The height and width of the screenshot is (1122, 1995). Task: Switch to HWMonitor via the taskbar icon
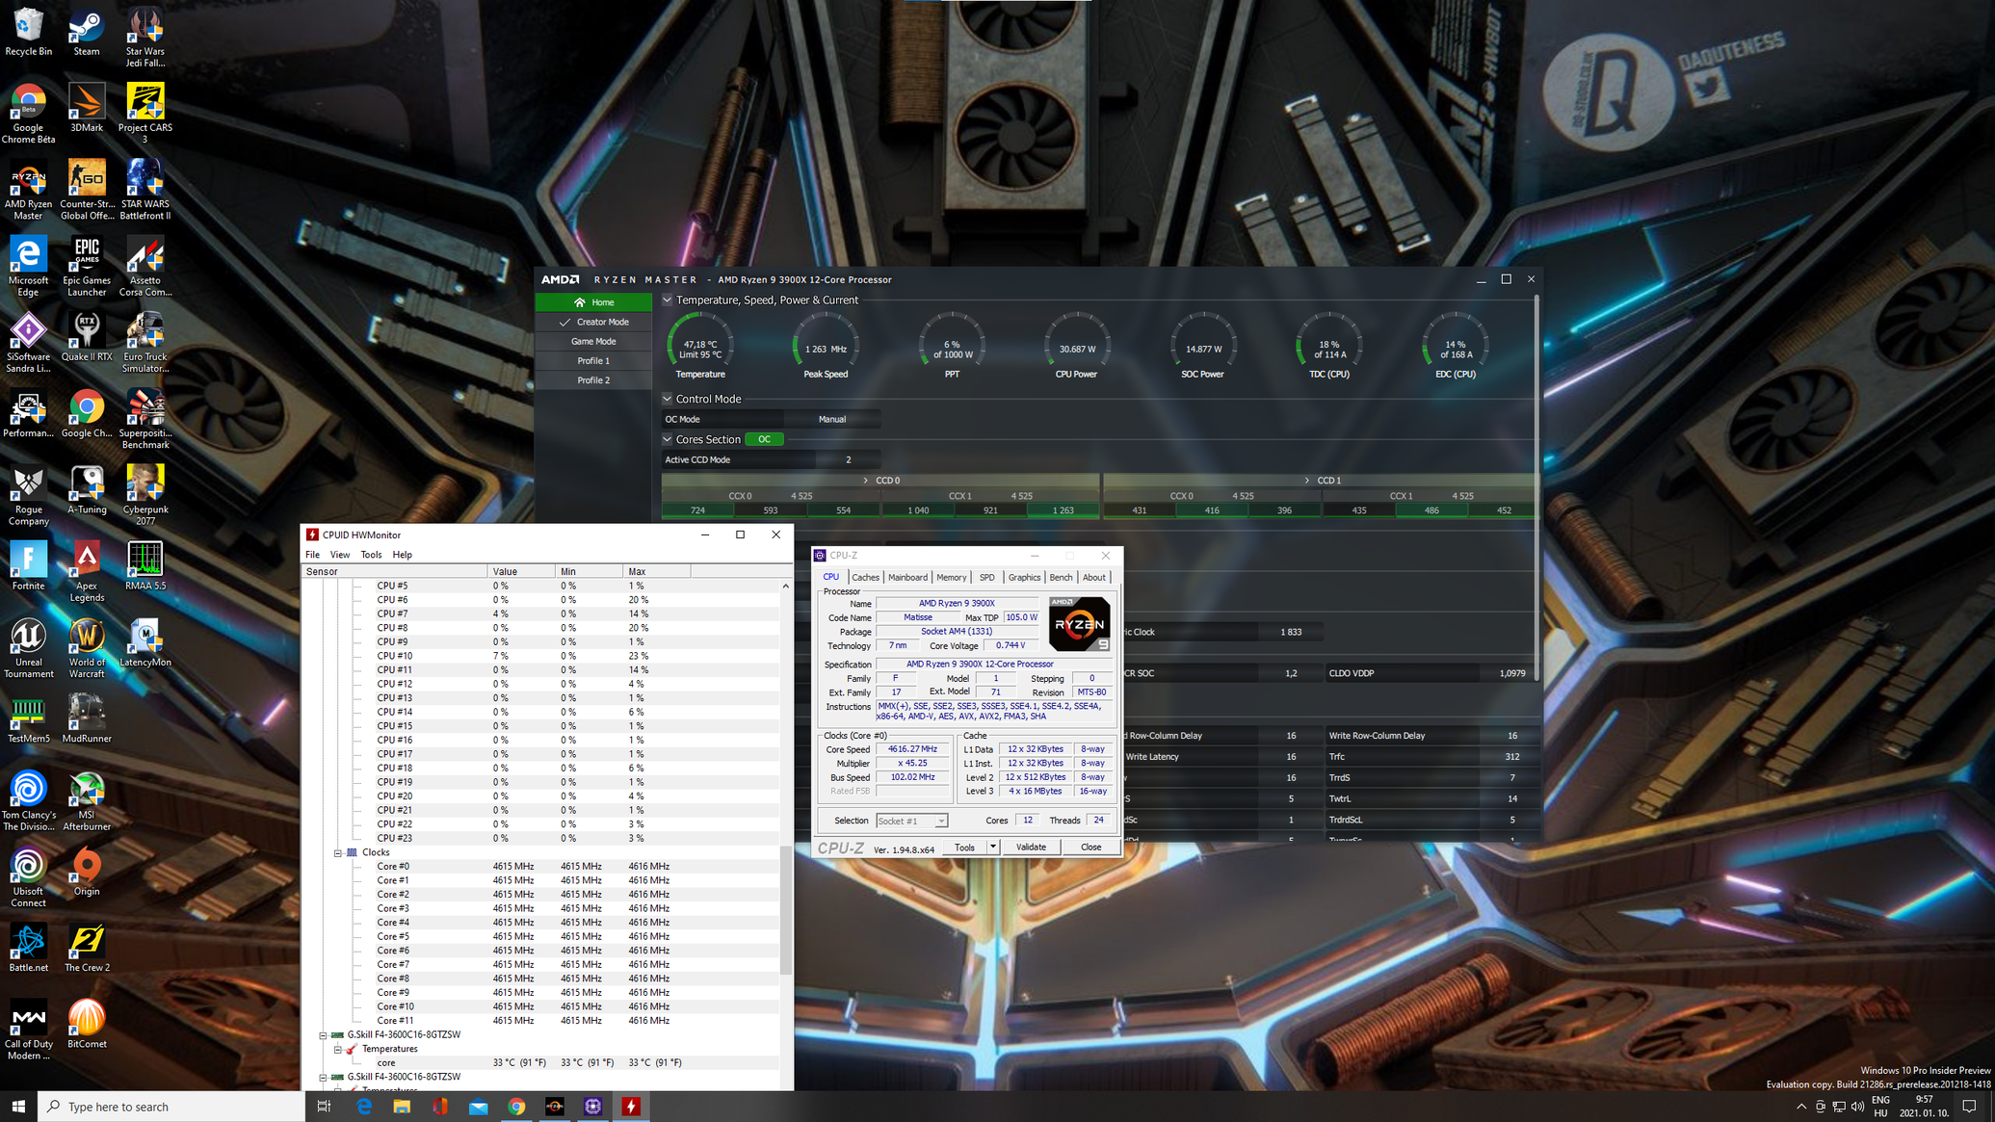pyautogui.click(x=631, y=1107)
